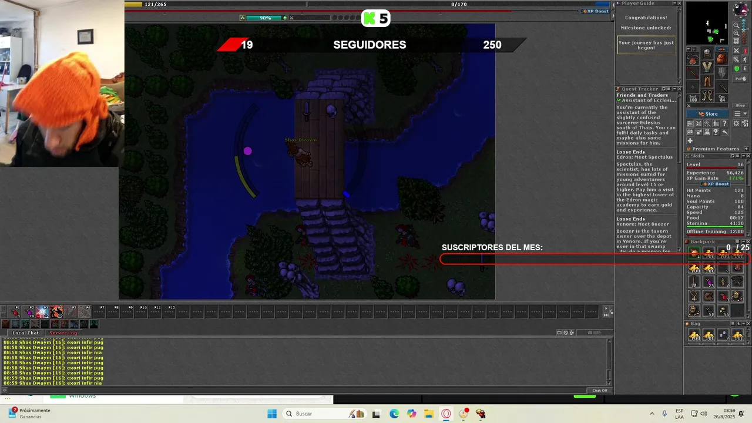The height and width of the screenshot is (423, 752).
Task: Click XP Boost at the top bar
Action: coord(595,11)
